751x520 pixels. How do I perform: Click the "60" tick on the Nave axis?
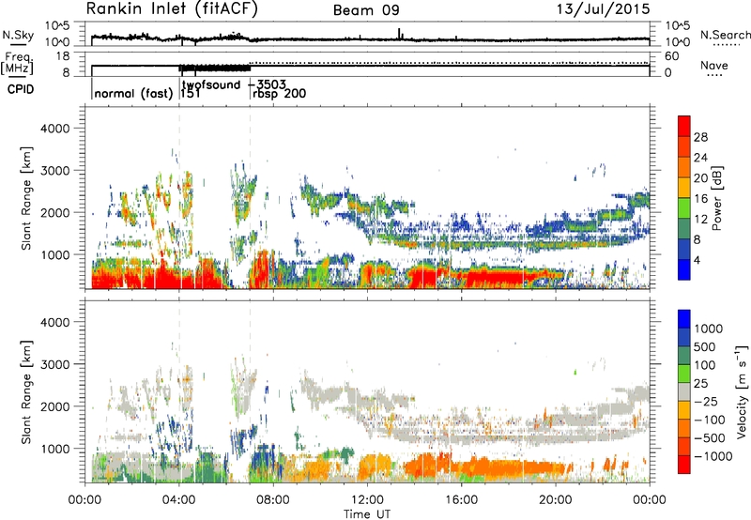(x=671, y=56)
